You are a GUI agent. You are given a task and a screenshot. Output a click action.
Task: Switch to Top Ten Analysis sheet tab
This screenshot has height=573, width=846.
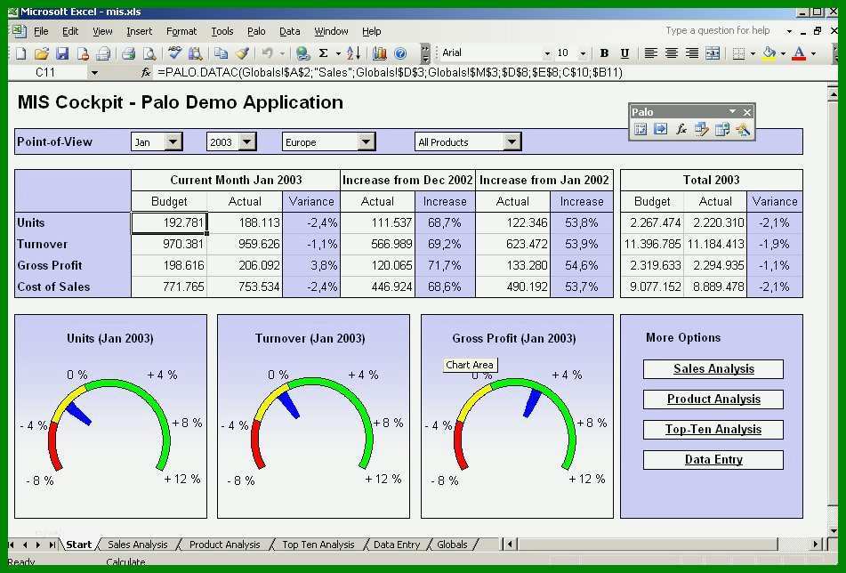318,545
